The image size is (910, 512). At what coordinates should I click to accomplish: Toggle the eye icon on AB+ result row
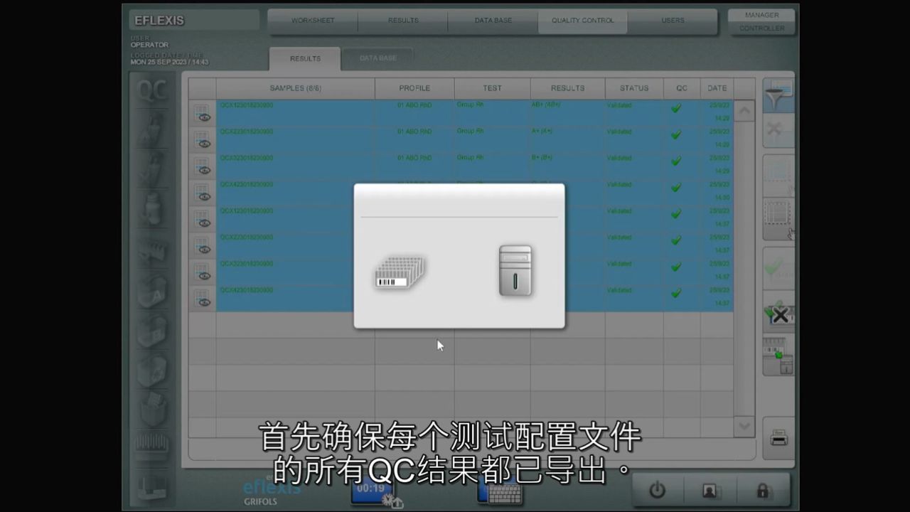coord(203,113)
